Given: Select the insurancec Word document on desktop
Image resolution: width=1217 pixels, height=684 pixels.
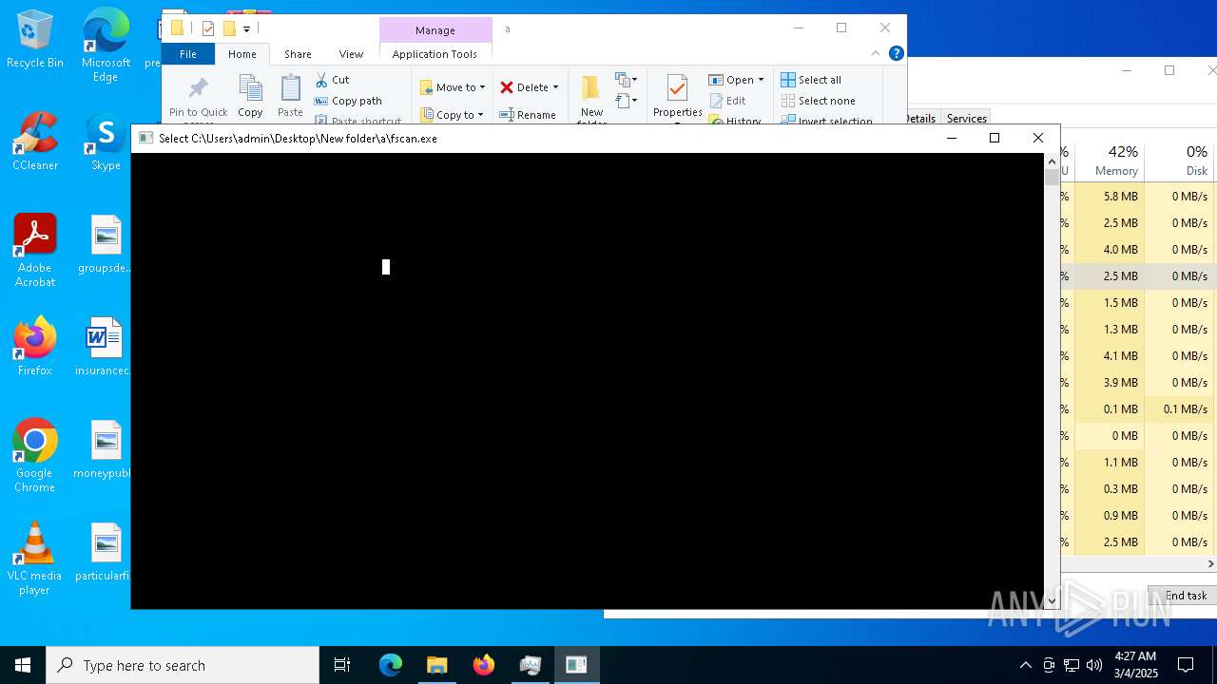Looking at the screenshot, I should 104,346.
